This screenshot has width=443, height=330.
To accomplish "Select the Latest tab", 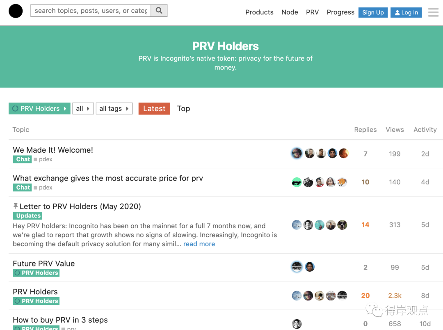I will (154, 109).
